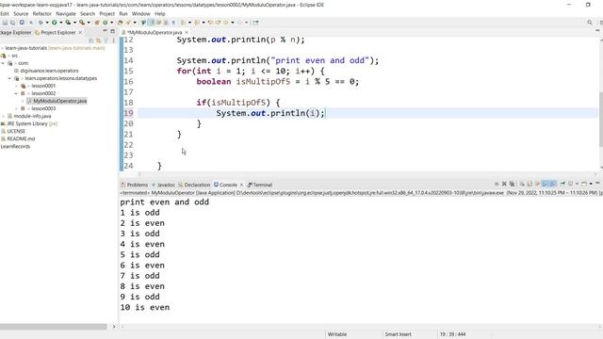The image size is (603, 339).
Task: Click the Save icon in main toolbar
Action: pos(5,23)
